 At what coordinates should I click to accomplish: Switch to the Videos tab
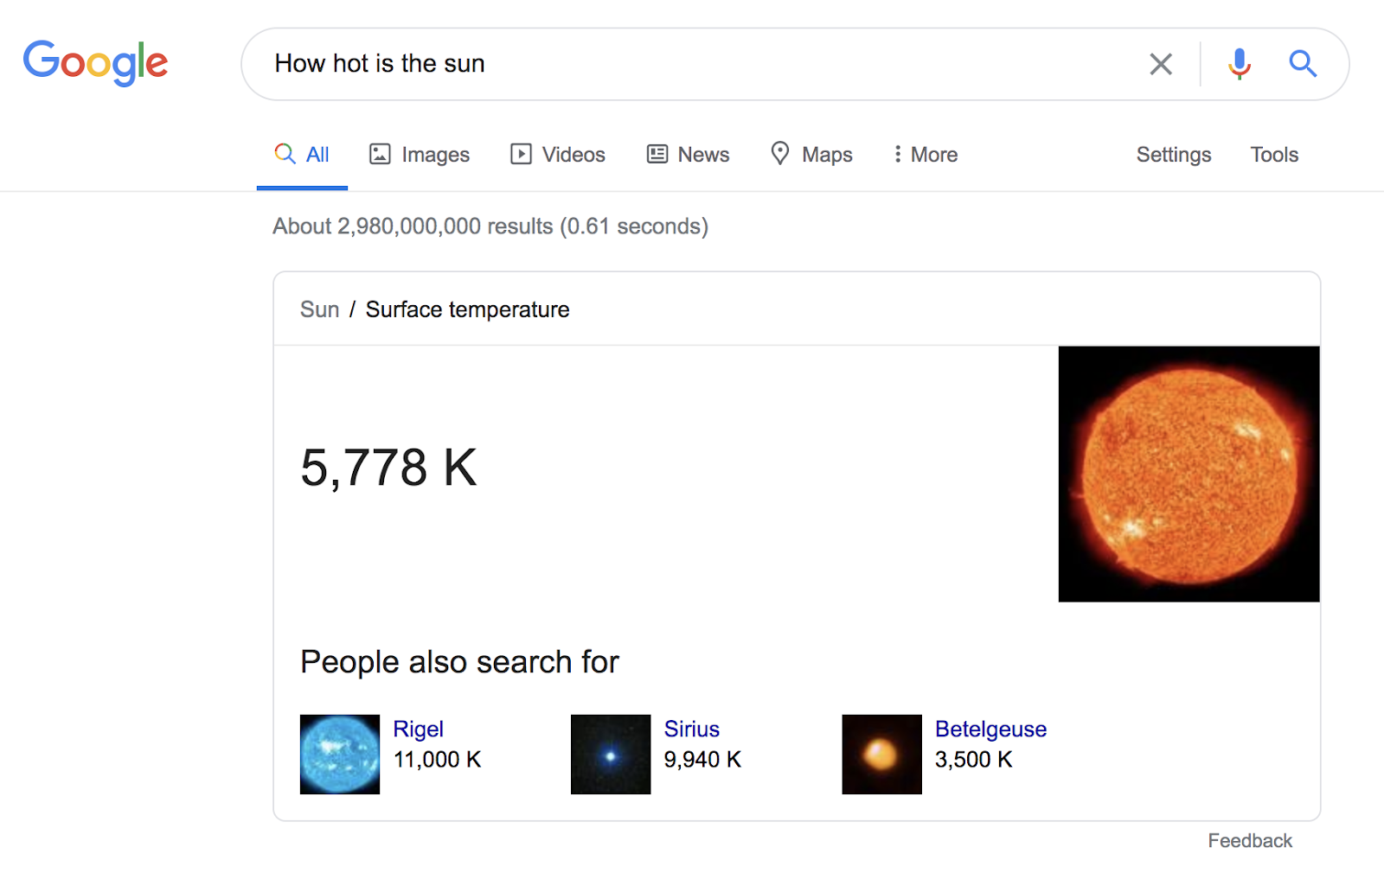point(558,154)
